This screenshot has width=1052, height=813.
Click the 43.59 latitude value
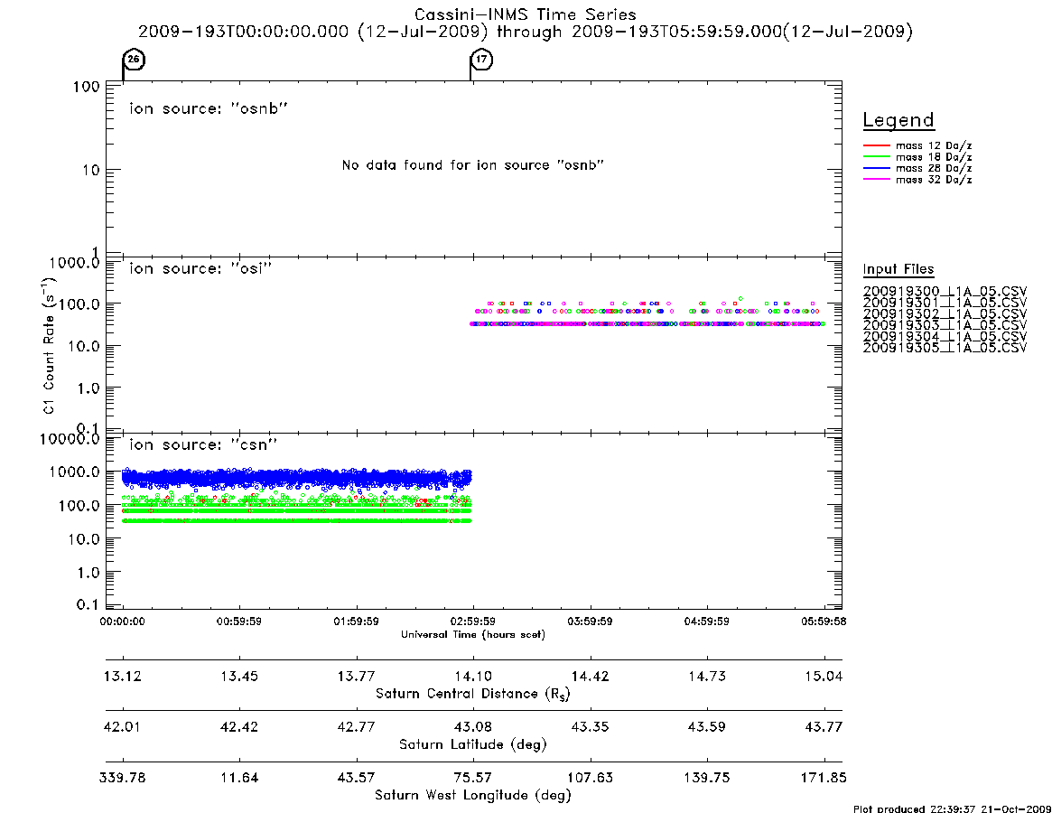706,727
